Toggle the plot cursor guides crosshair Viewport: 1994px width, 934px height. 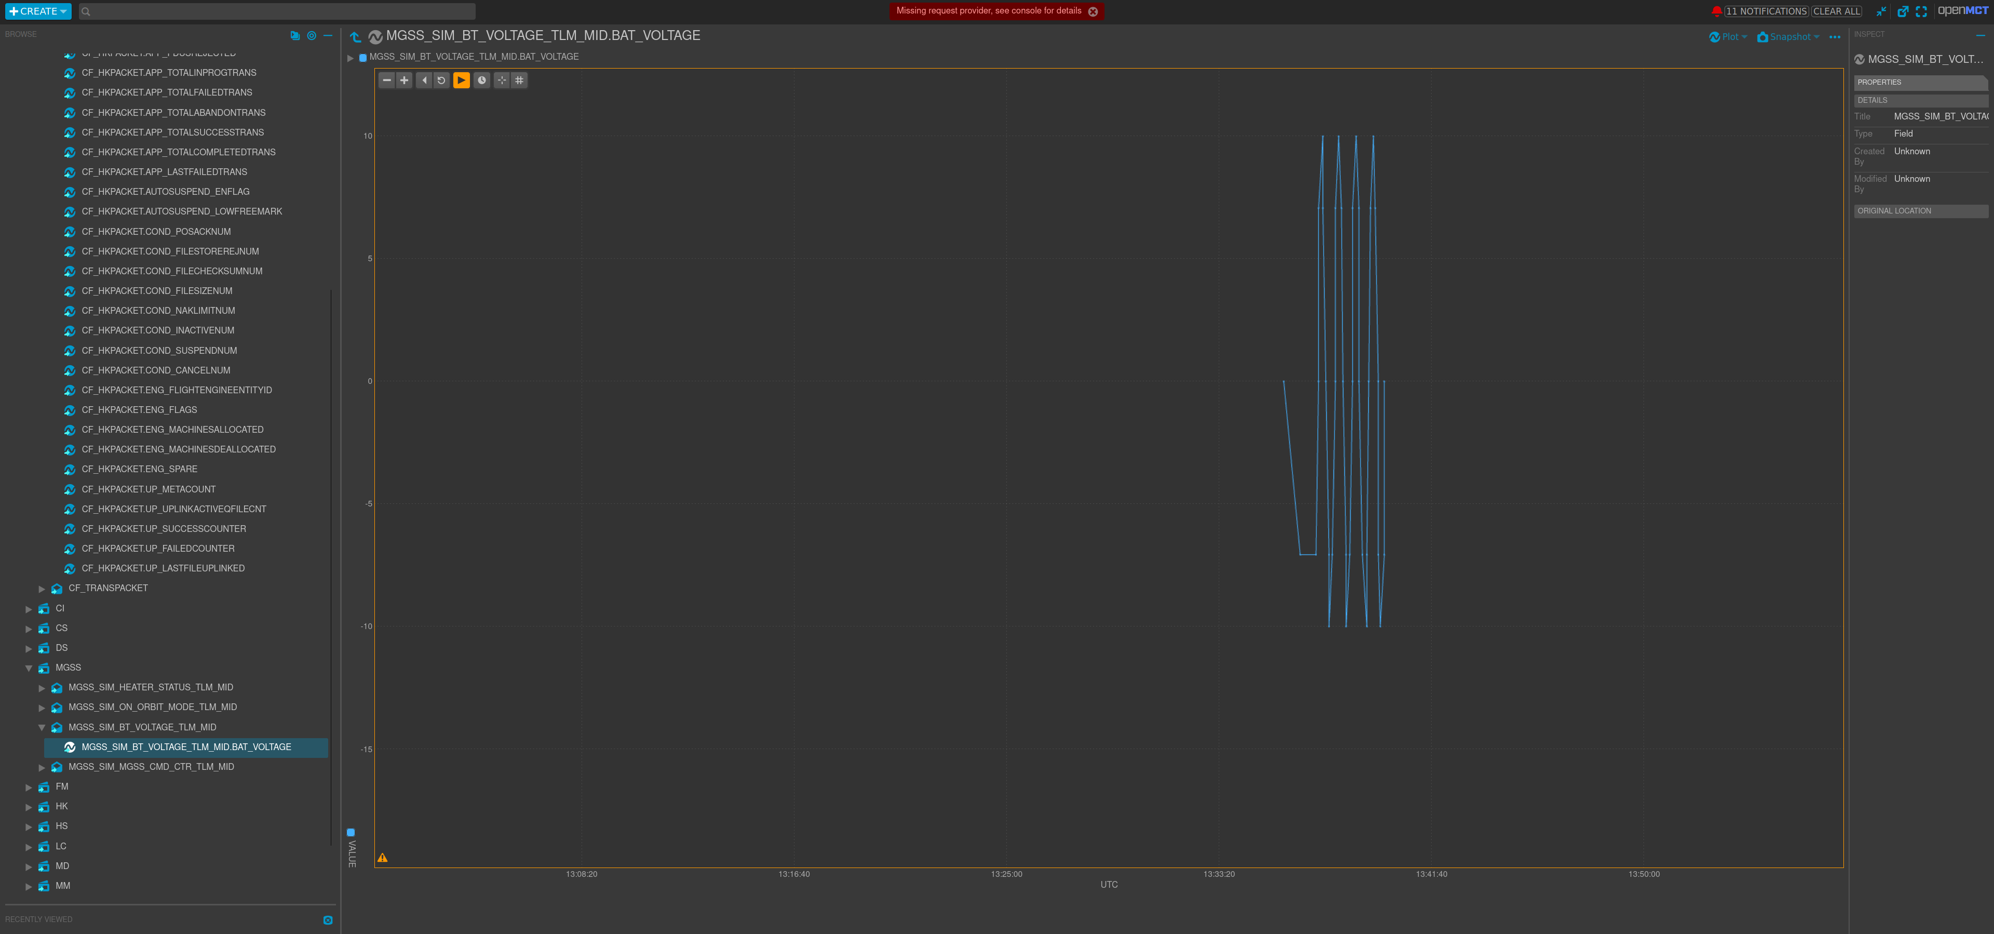click(x=502, y=81)
